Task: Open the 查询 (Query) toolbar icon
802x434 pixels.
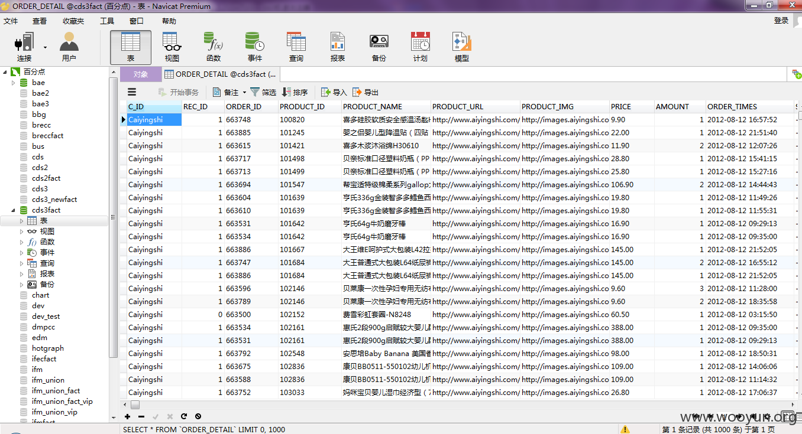Action: [296, 47]
